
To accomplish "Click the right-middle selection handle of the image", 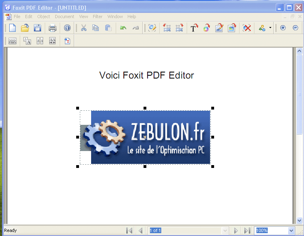I will pos(213,137).
